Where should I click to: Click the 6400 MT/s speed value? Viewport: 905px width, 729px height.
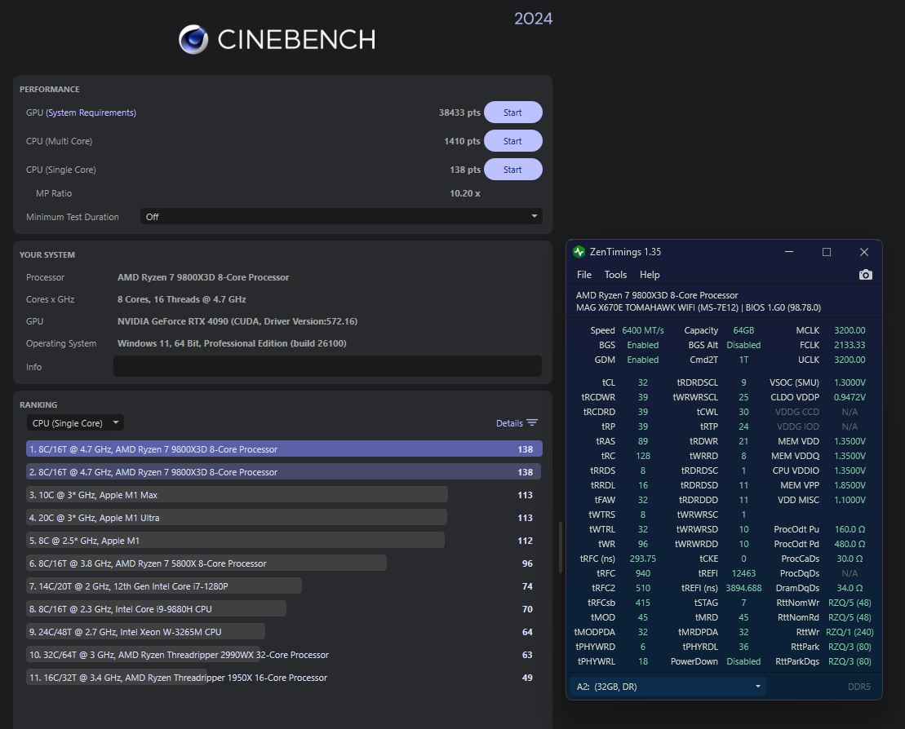click(x=642, y=330)
